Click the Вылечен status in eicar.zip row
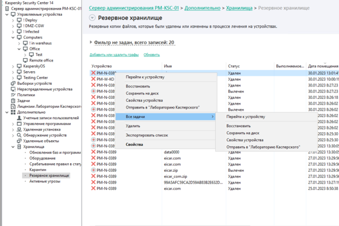Screen dimensions: 339x226 pos(236,171)
